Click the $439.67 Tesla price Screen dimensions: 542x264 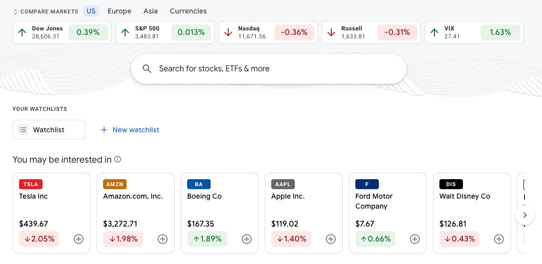[34, 224]
